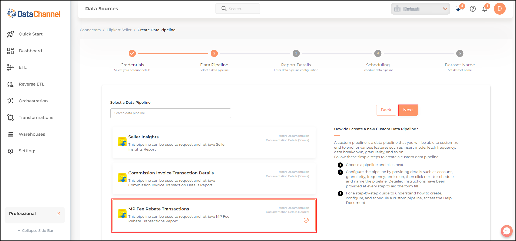The image size is (516, 241).
Task: Click the Search data pipeline field
Action: [x=170, y=113]
